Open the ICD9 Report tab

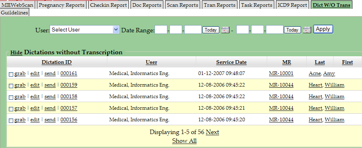292,5
